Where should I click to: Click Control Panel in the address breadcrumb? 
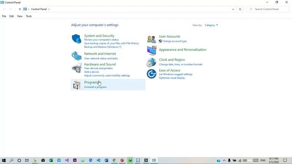pyautogui.click(x=39, y=9)
